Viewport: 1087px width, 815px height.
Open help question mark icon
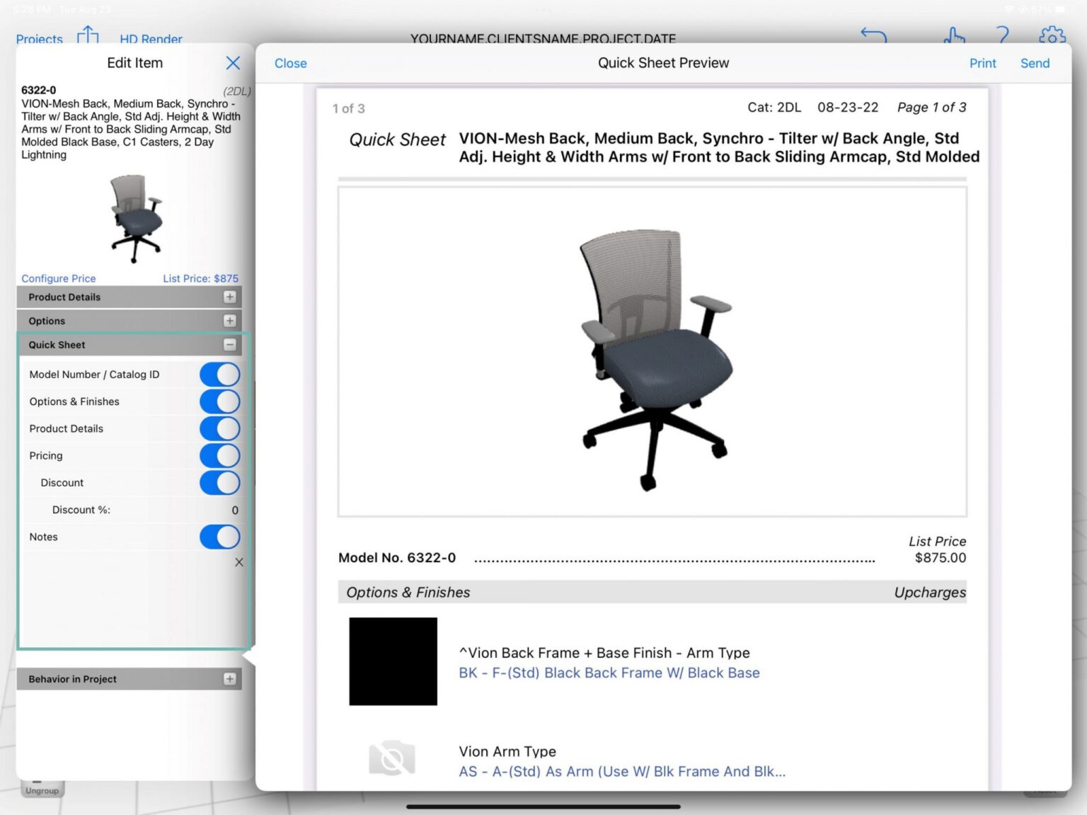[x=1003, y=35]
